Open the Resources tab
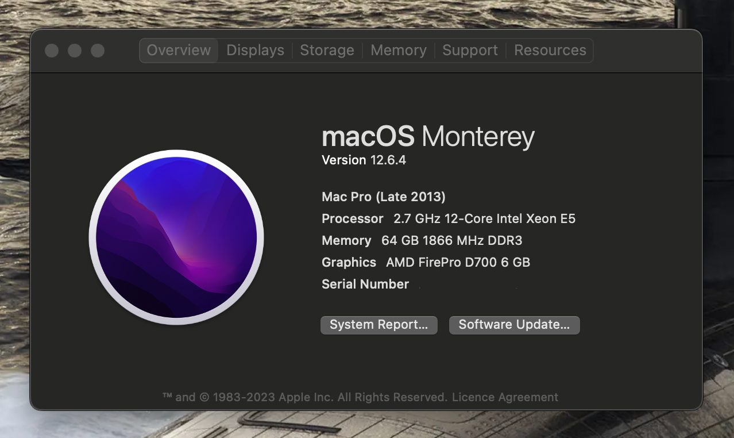Screen dimensions: 734x438 point(550,51)
